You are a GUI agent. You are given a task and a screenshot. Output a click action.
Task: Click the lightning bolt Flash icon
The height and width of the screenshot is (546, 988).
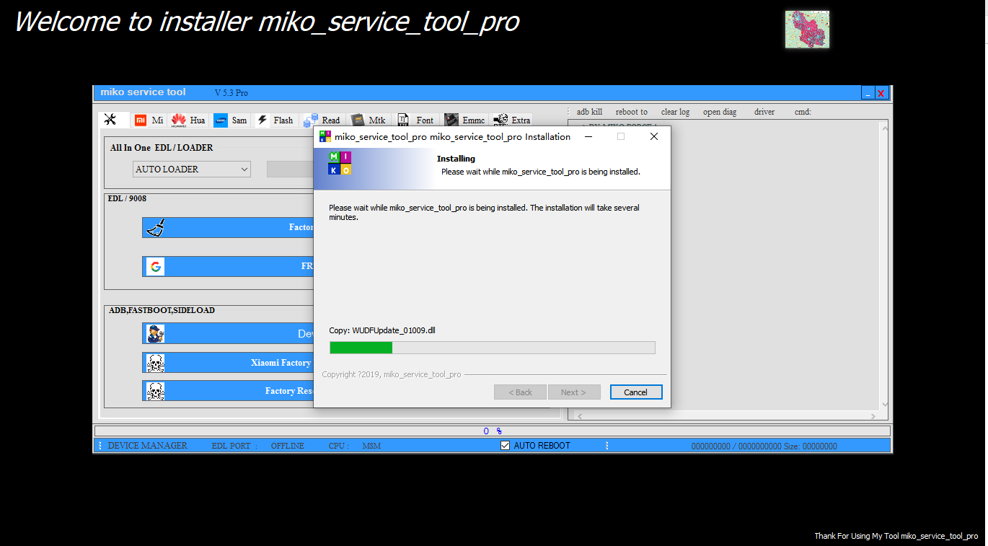[263, 120]
